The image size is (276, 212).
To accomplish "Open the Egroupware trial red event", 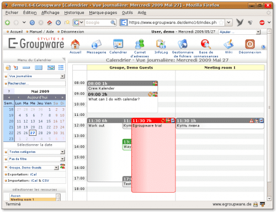I will (x=153, y=155).
